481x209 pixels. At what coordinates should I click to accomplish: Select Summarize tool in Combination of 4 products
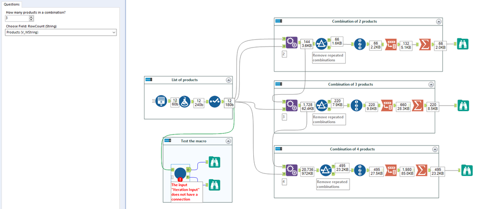point(421,171)
